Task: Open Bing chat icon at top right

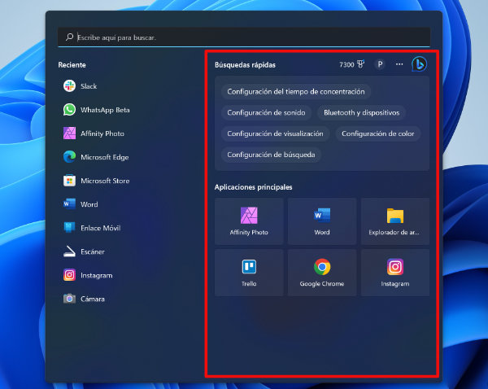Action: tap(419, 64)
